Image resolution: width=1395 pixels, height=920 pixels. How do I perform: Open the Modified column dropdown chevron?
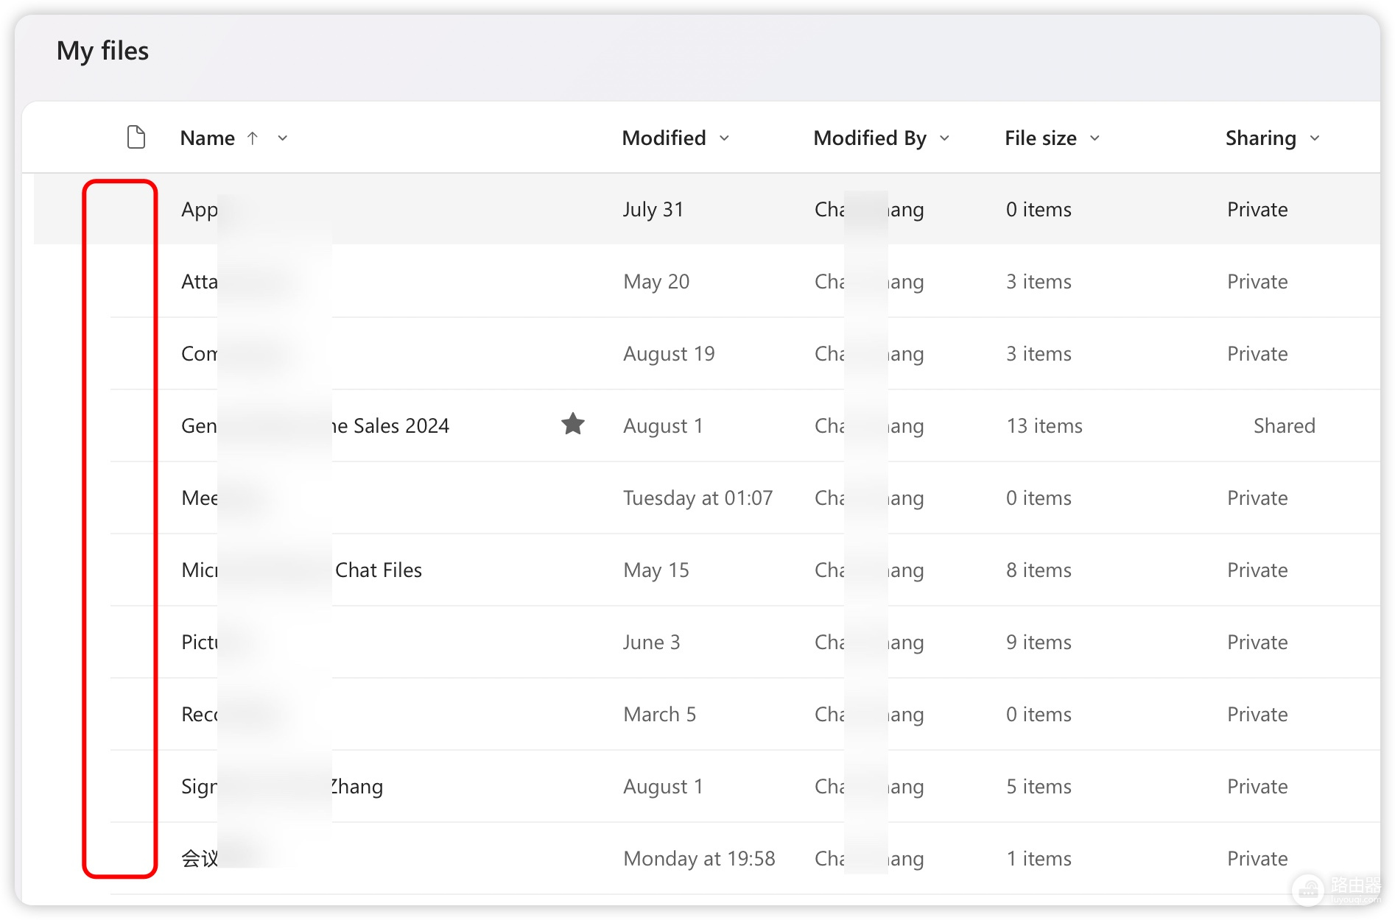pos(724,138)
